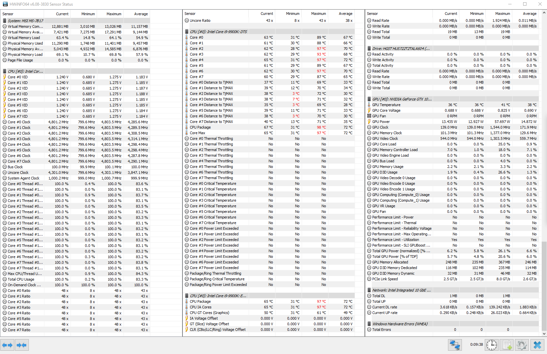Click the circle icon beside Page File Usage
547x354 pixels.
(x=5, y=60)
